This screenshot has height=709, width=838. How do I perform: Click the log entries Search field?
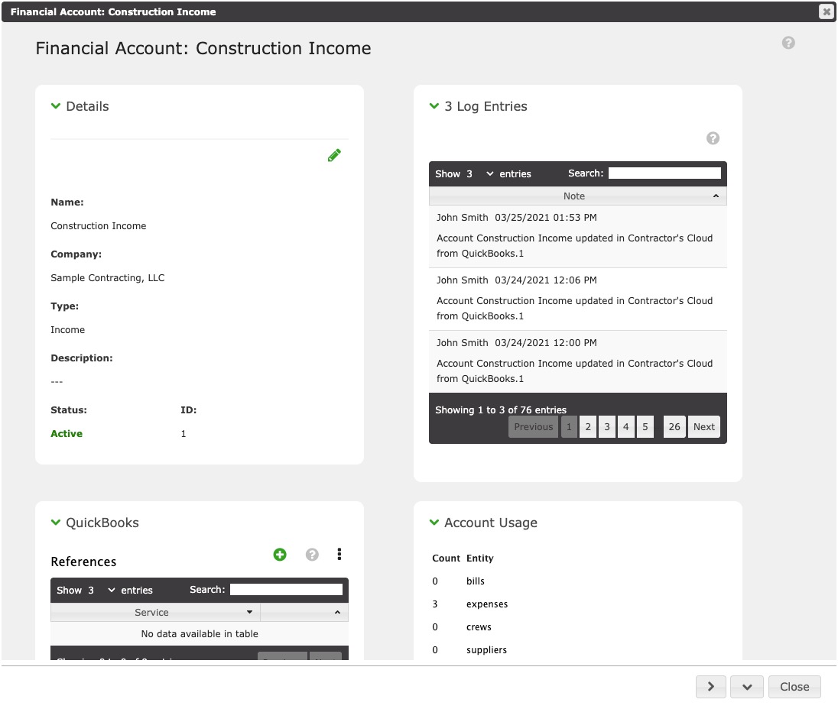664,173
